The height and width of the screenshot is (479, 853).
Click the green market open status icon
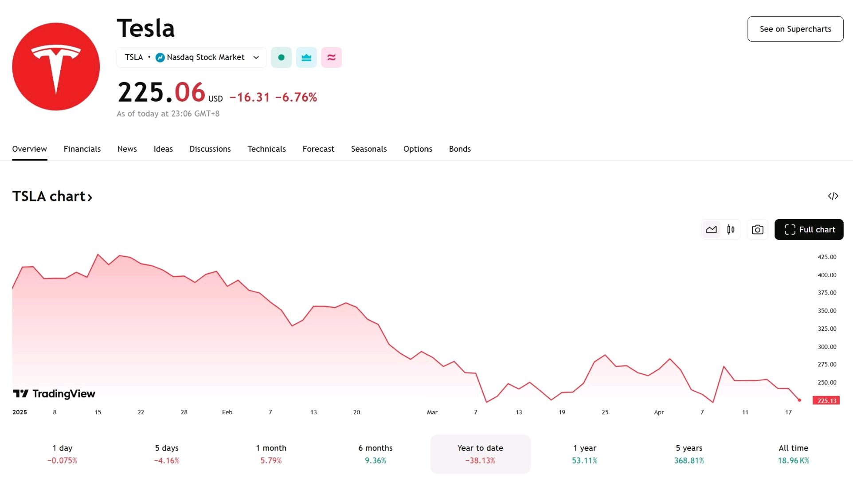tap(281, 58)
